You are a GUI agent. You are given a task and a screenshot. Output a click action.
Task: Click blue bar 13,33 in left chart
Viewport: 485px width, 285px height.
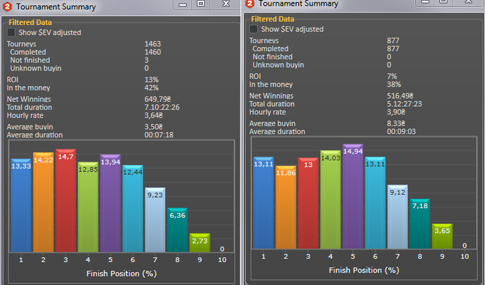tap(21, 205)
